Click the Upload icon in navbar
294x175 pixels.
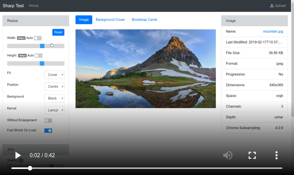[x=272, y=6]
